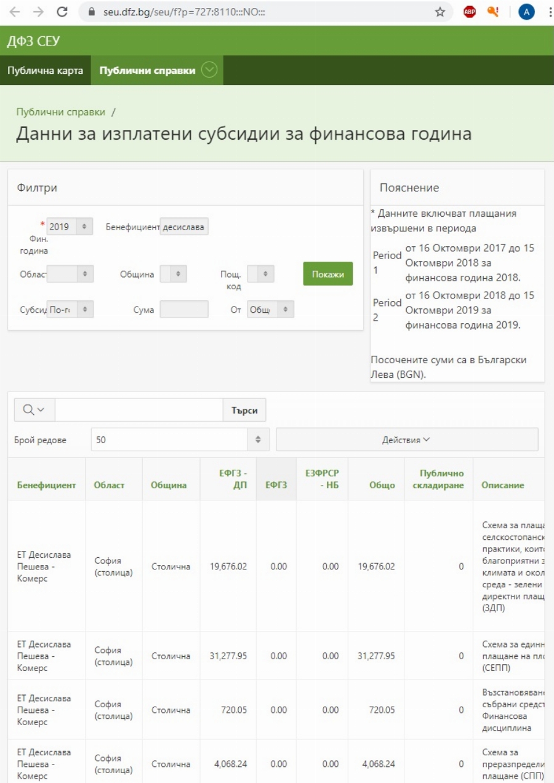Open the Публична карта tab
554x783 pixels.
(45, 70)
